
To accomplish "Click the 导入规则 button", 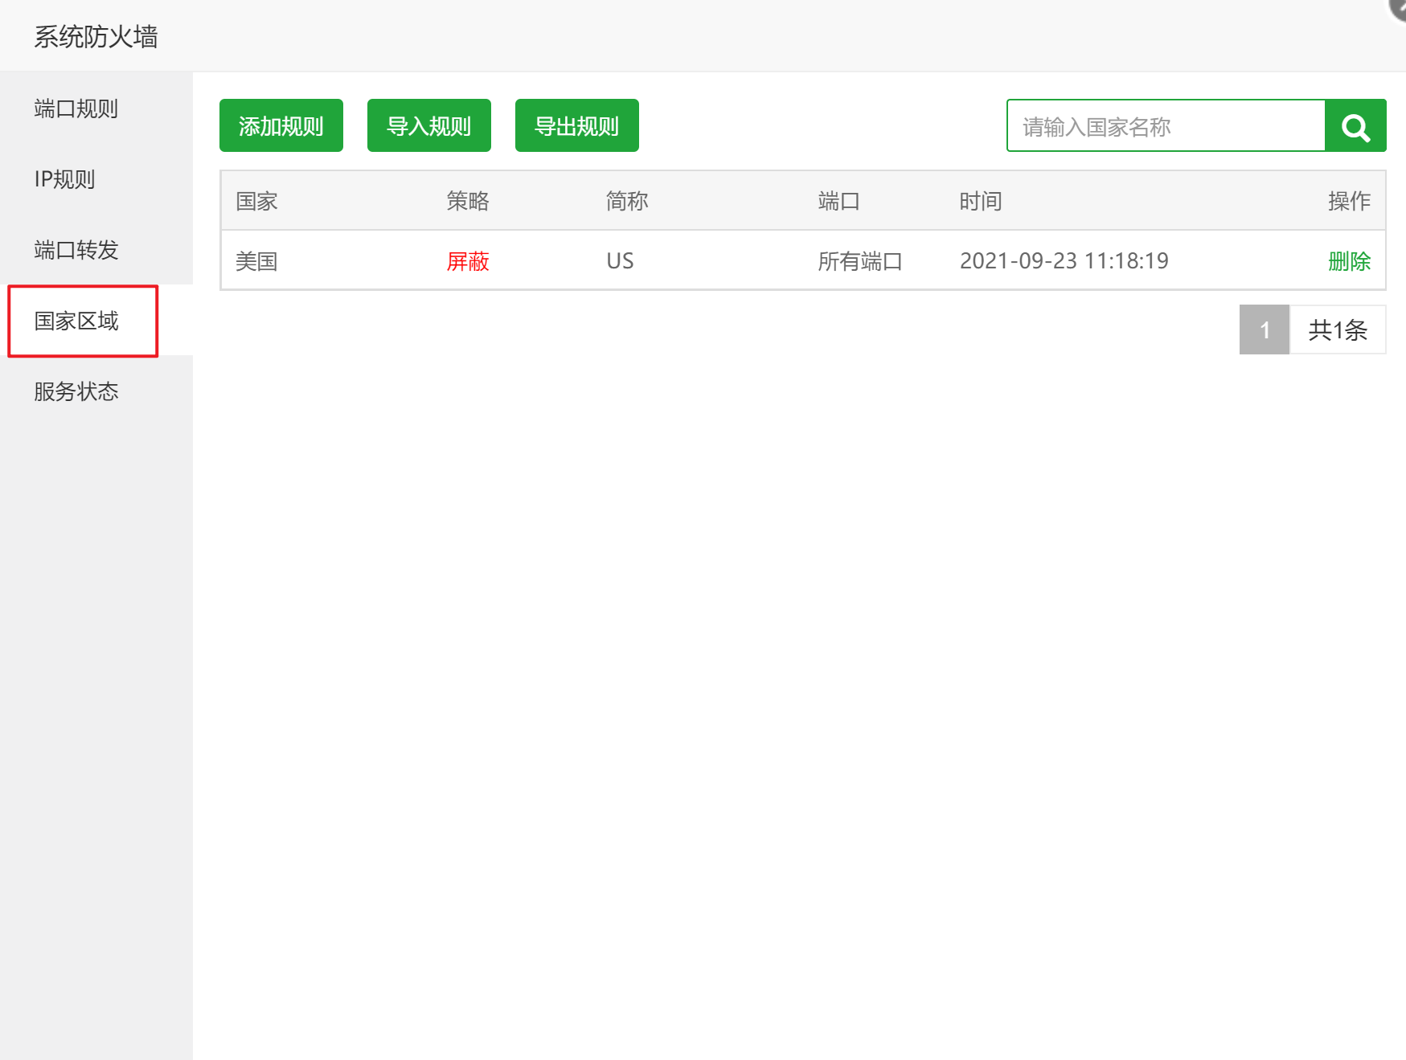I will 428,126.
